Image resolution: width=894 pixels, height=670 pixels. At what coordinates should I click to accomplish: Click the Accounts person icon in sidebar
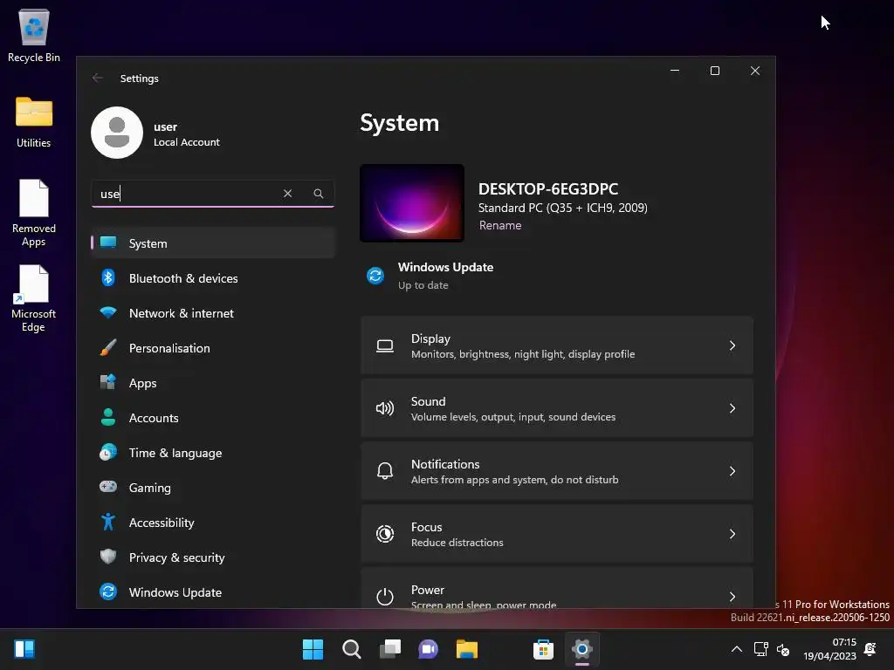point(107,417)
